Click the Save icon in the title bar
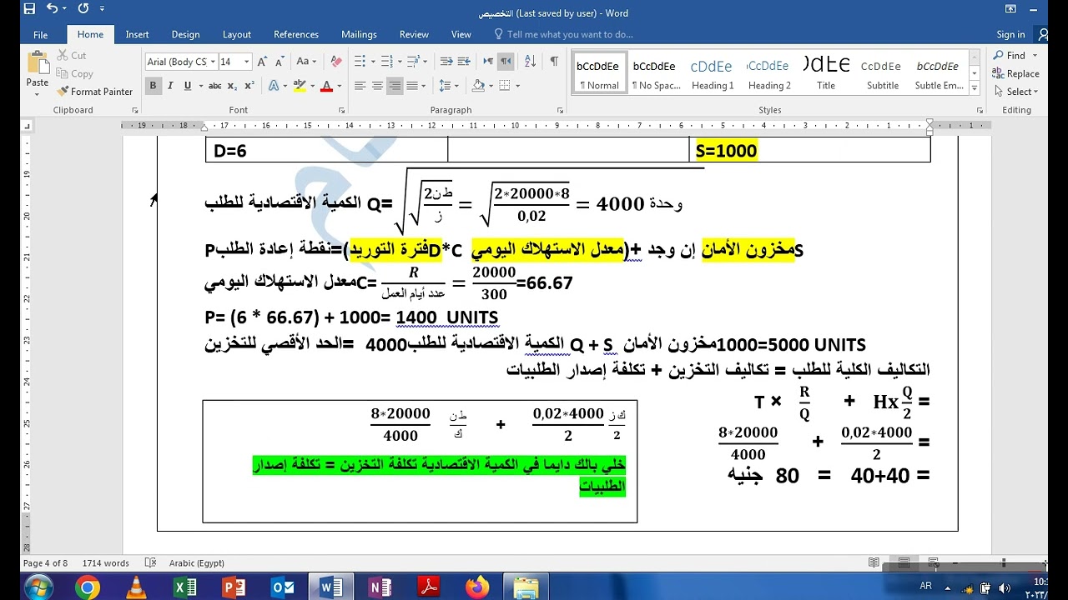The image size is (1068, 600). 29,9
